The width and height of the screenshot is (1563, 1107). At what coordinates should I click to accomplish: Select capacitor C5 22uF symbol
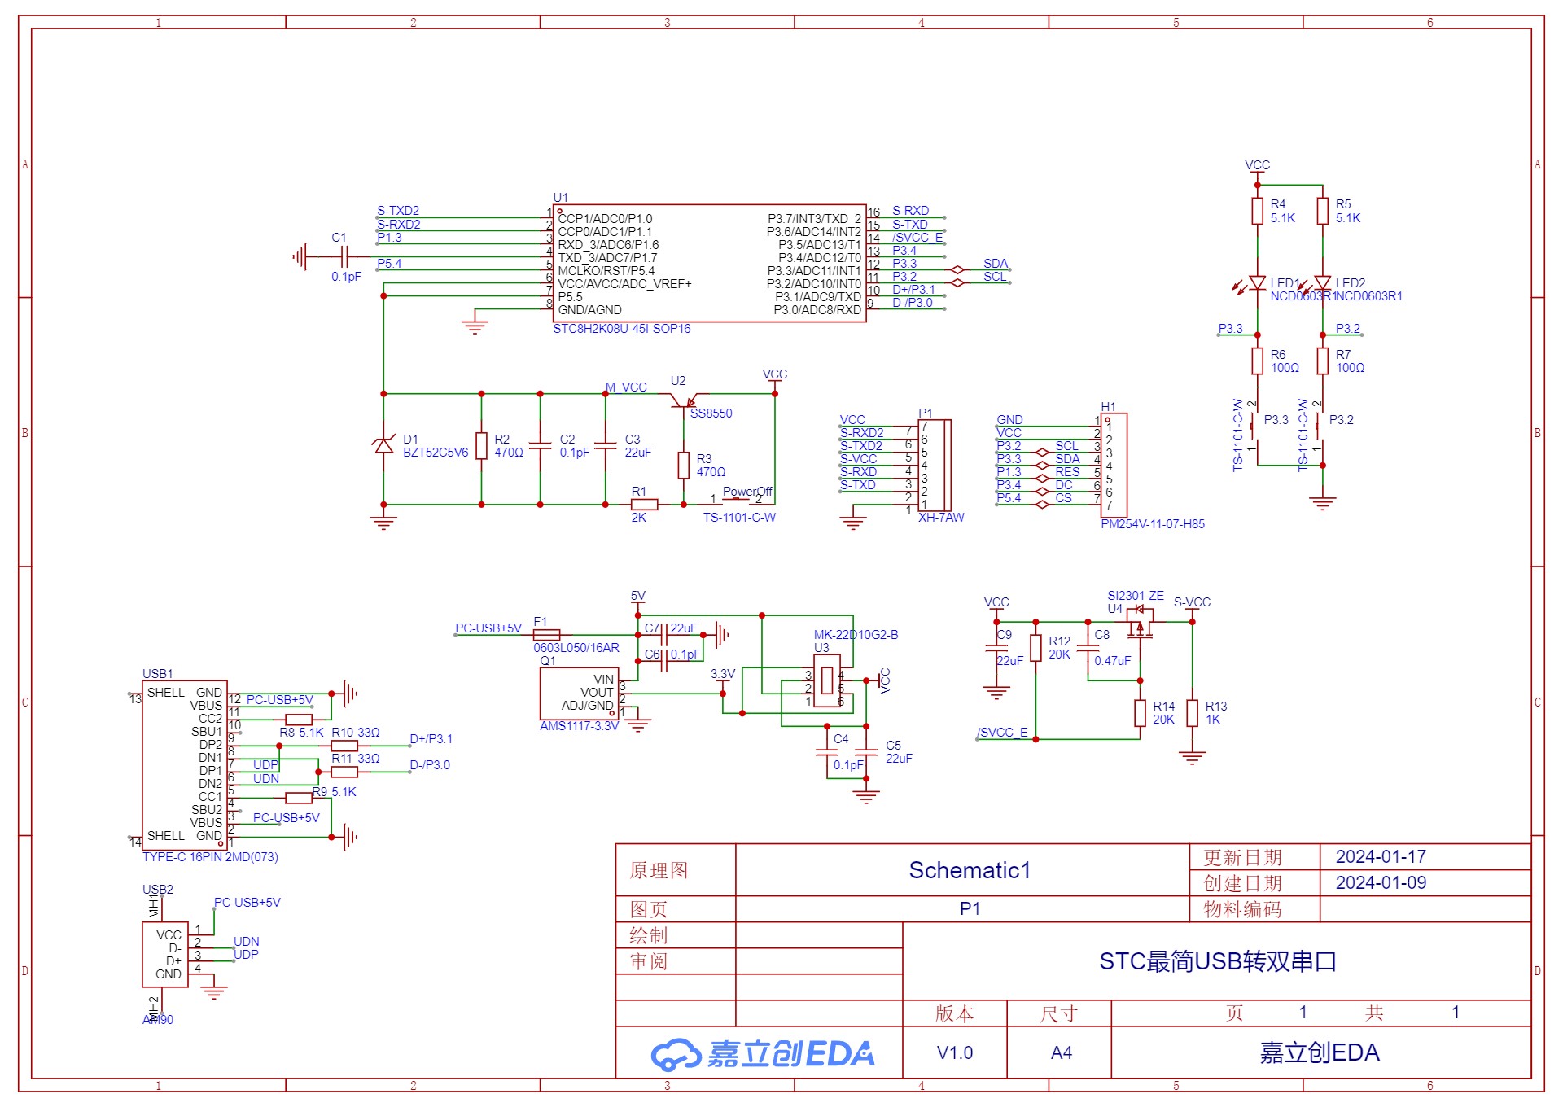point(866,752)
